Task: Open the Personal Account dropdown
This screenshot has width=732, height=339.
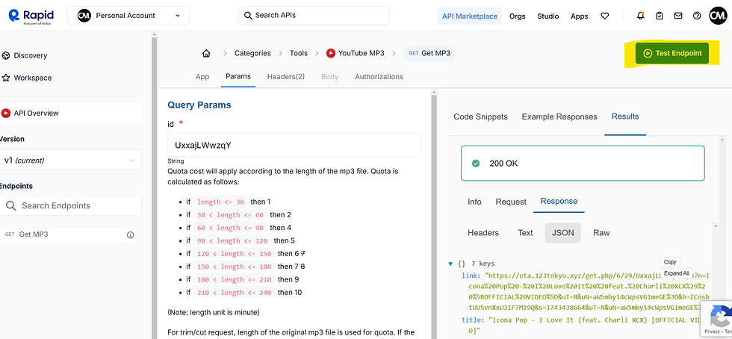Action: tap(128, 16)
